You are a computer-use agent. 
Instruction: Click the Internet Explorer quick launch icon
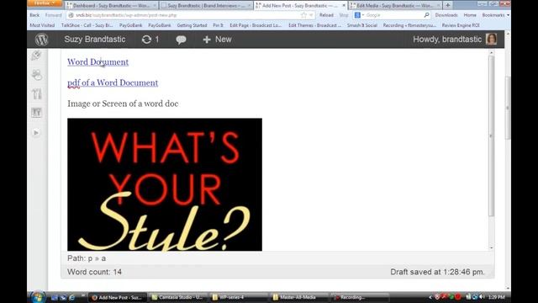pyautogui.click(x=71, y=297)
